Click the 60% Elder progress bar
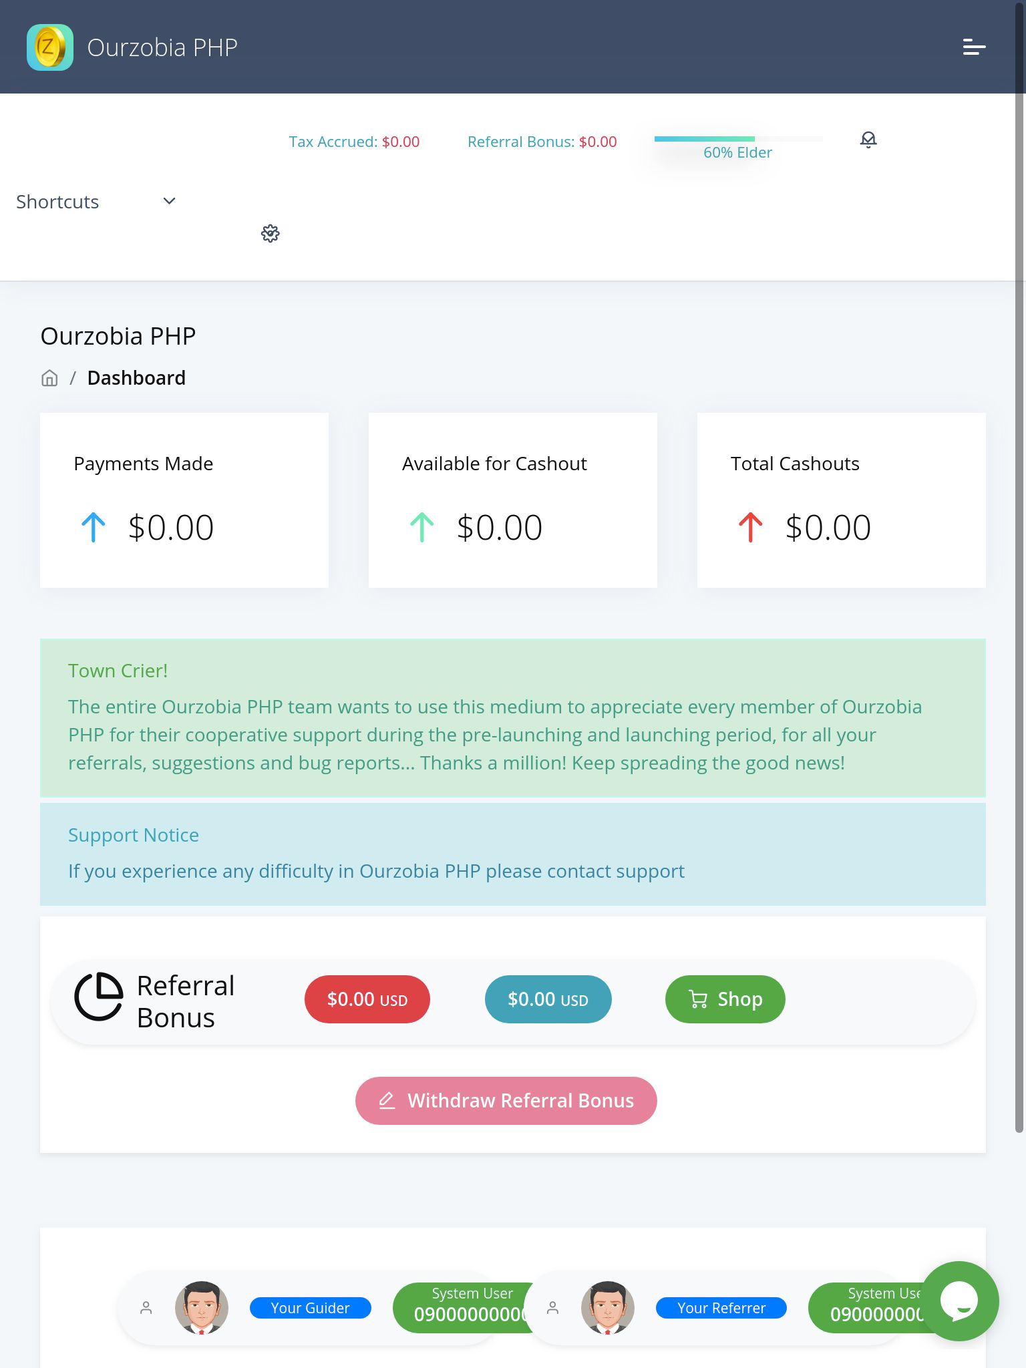Image resolution: width=1026 pixels, height=1368 pixels. point(737,139)
